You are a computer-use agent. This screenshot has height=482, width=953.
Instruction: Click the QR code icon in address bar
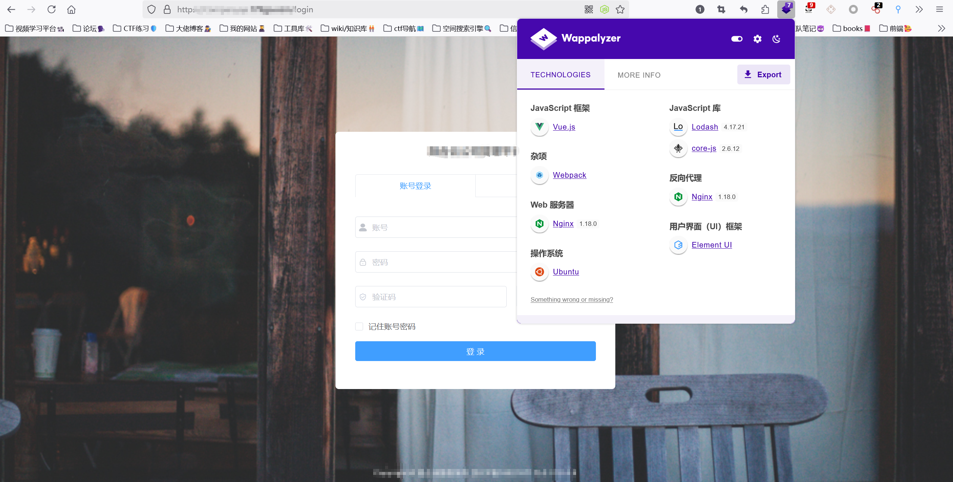(588, 9)
